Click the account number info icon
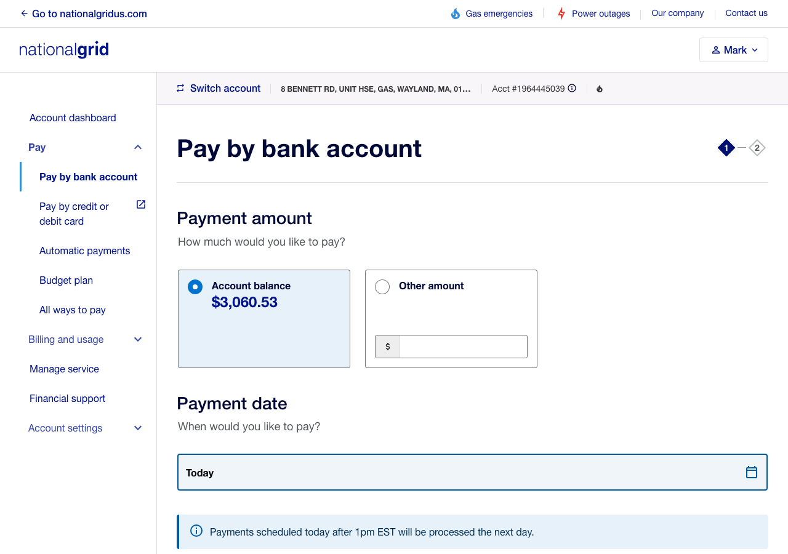Viewport: 788px width, 554px height. (572, 88)
